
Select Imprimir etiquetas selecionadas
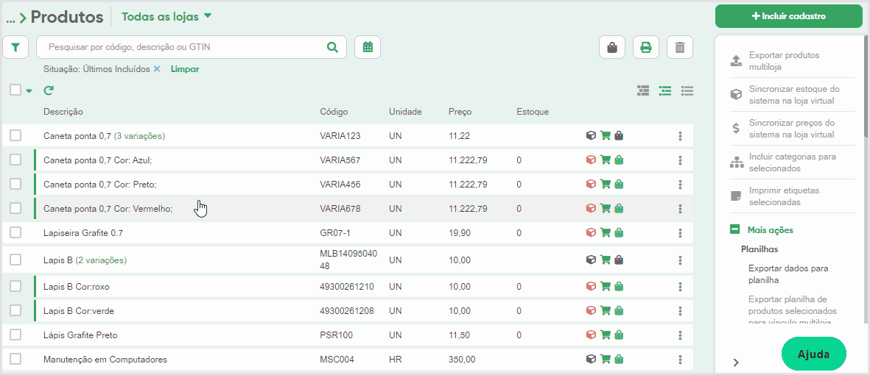tap(793, 196)
